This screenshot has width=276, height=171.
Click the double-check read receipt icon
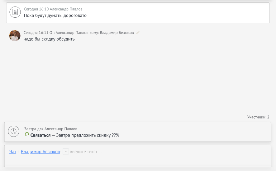[138, 33]
